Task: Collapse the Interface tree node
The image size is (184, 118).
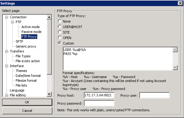Action: (x=6, y=66)
